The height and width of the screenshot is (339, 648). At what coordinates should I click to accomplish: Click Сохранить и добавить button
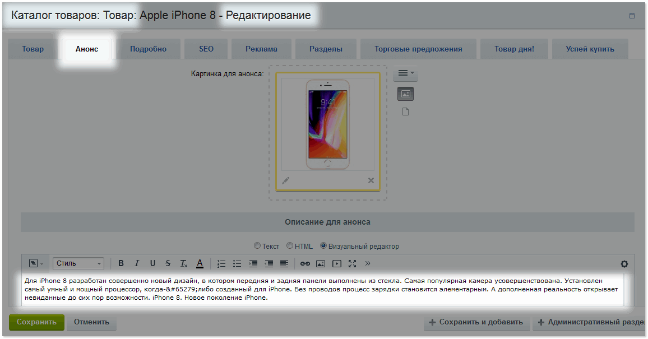[x=476, y=322]
